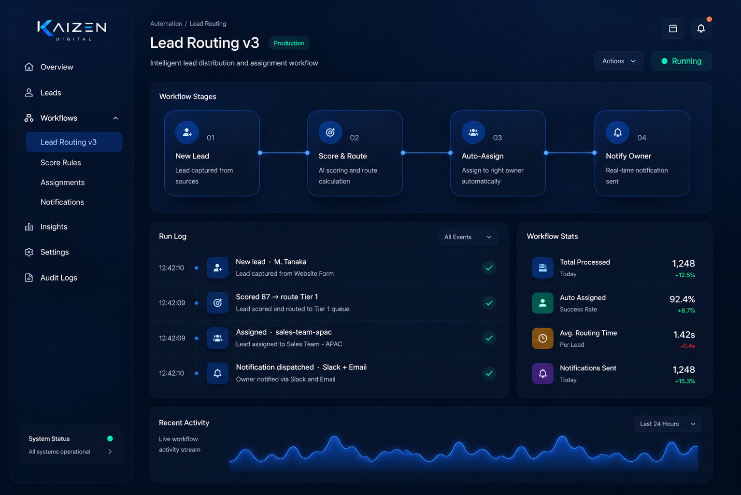
Task: Open the Actions dropdown
Action: coord(619,61)
